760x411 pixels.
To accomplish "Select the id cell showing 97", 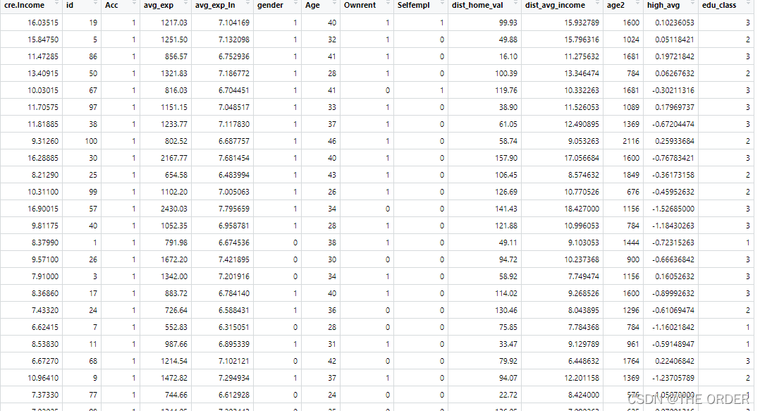I will pos(93,108).
